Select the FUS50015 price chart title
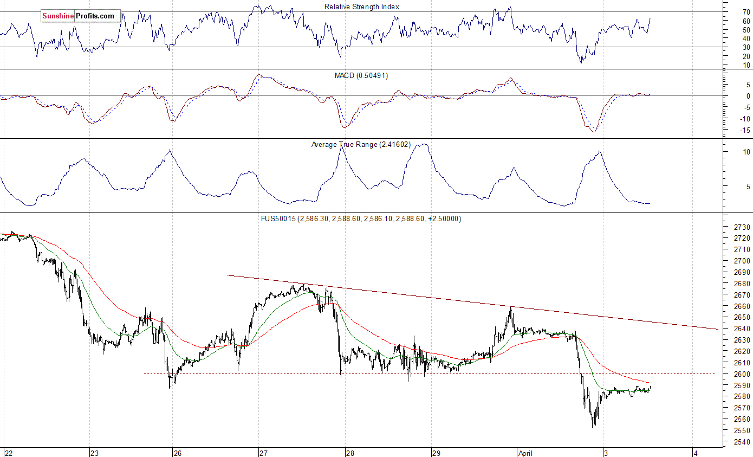753x457 pixels. click(361, 218)
